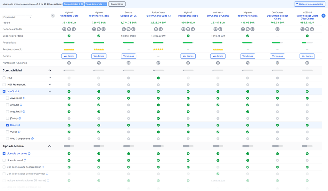328x191 pixels.
Task: Click Highcharts Core star rating
Action: click(x=69, y=50)
